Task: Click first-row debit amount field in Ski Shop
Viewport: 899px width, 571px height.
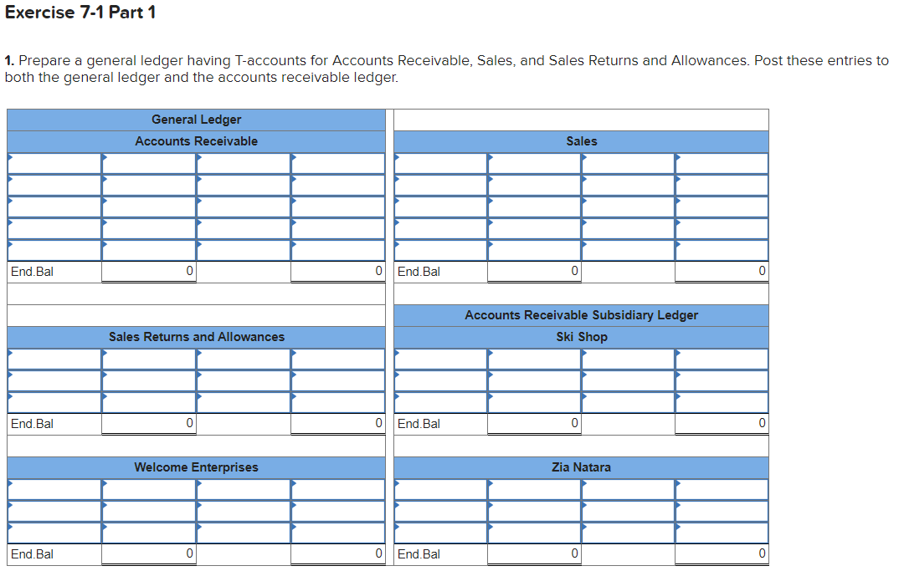Action: (534, 359)
